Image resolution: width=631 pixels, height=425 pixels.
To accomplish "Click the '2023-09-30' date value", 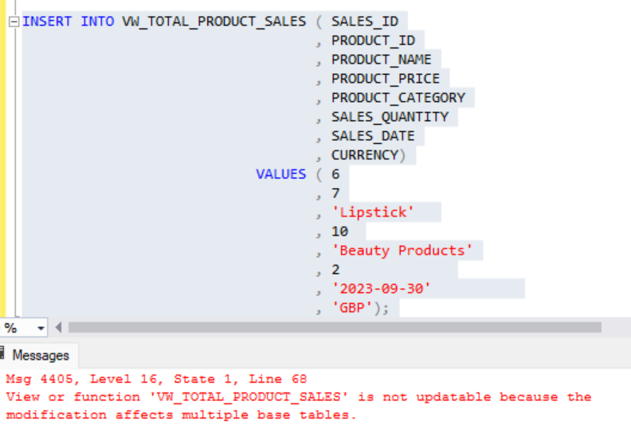I will tap(381, 288).
